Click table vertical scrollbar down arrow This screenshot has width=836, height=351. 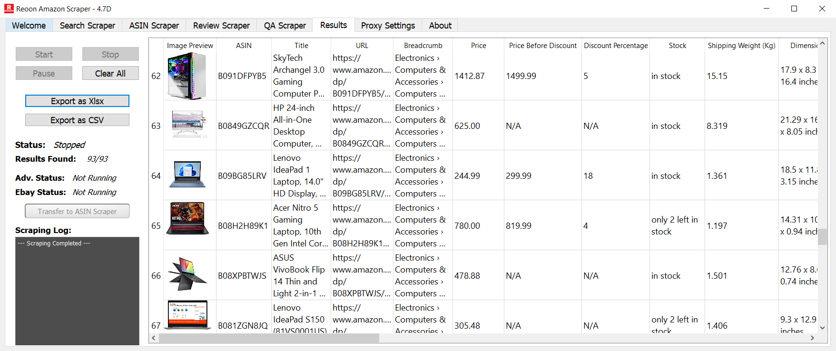pos(822,328)
